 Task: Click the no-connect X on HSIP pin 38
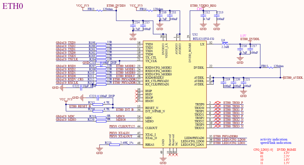coord(136,91)
